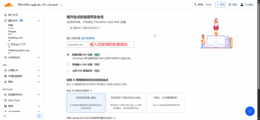This screenshot has height=120, width=260.
Task: Open fufablog.com recent domain entry
Action: 15,38
